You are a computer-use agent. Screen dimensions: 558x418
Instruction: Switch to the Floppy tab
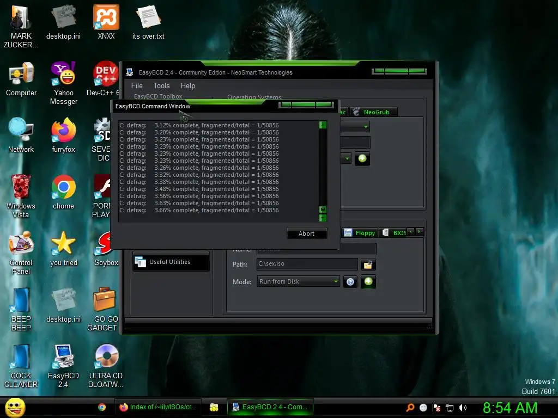(x=360, y=233)
